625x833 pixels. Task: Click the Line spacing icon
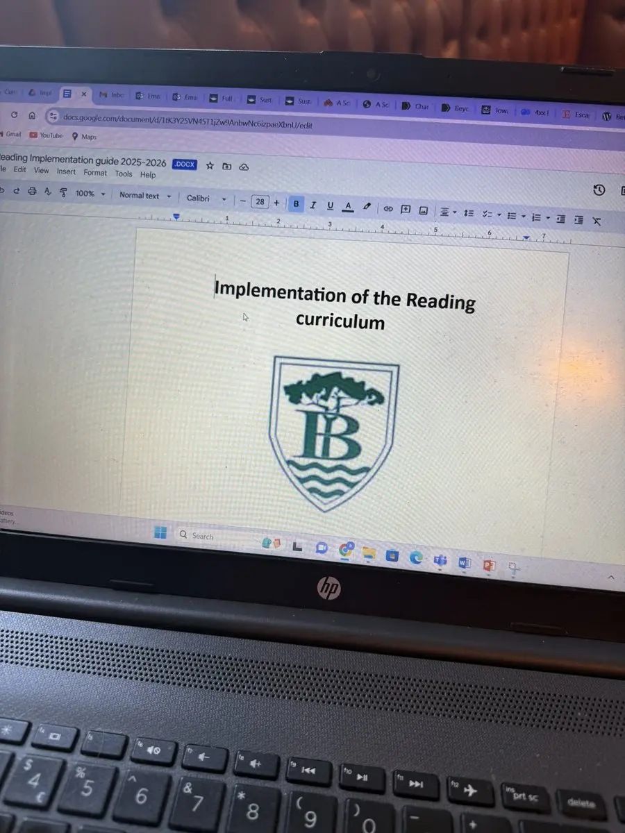click(469, 213)
